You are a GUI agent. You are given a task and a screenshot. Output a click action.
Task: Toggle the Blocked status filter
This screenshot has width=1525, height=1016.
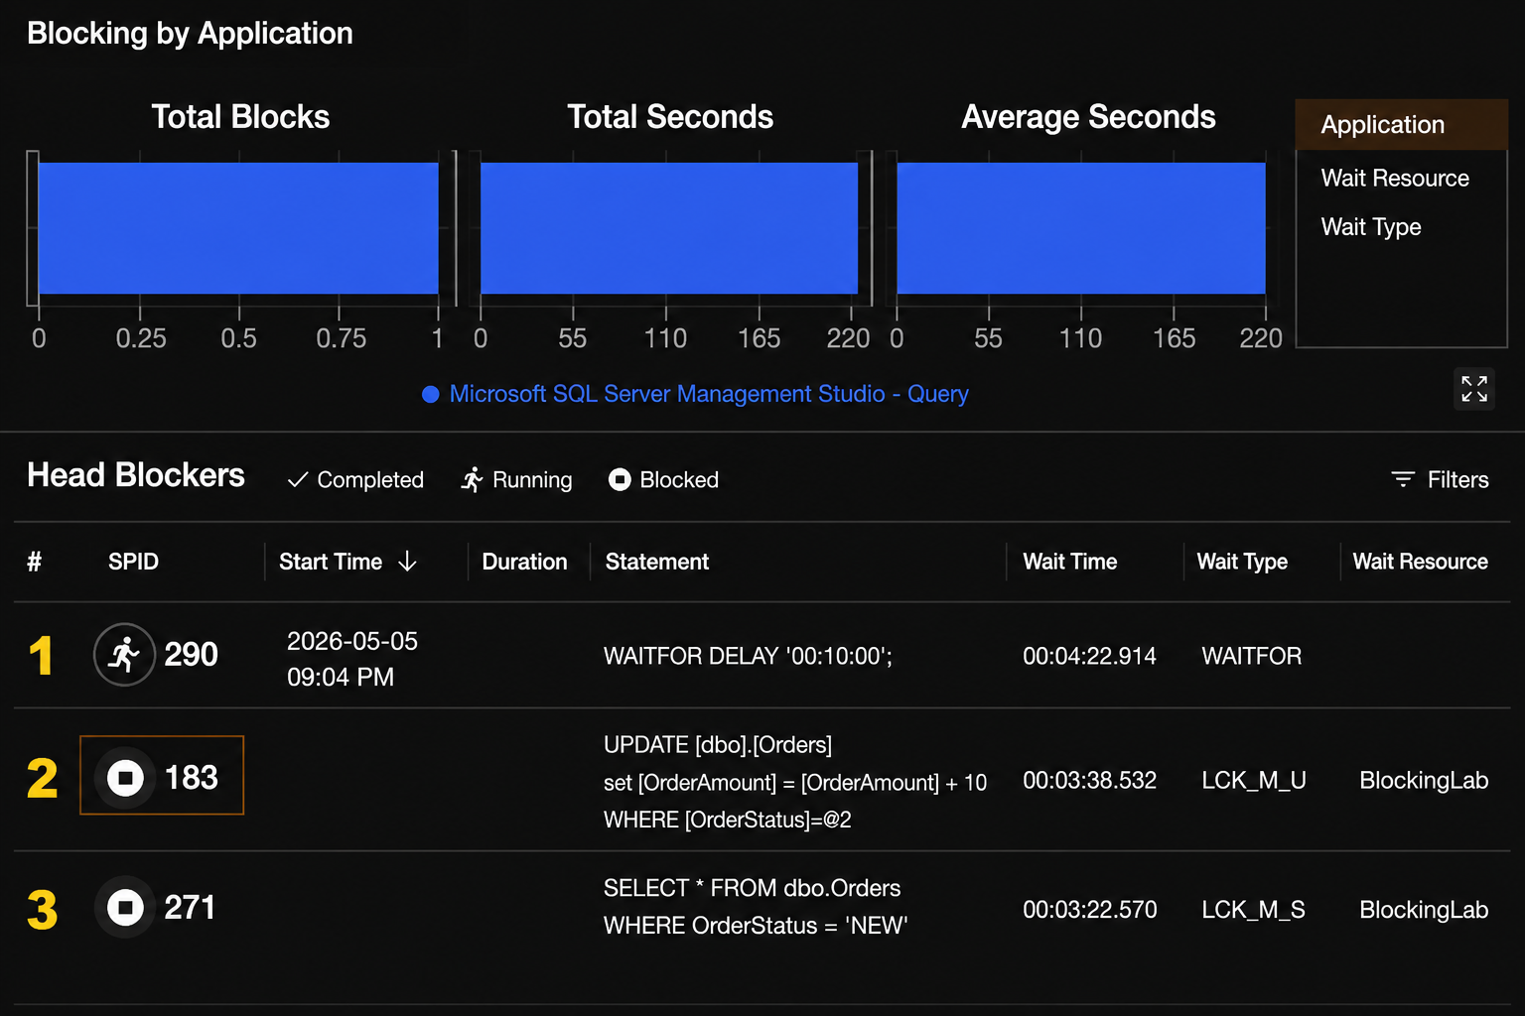663,480
